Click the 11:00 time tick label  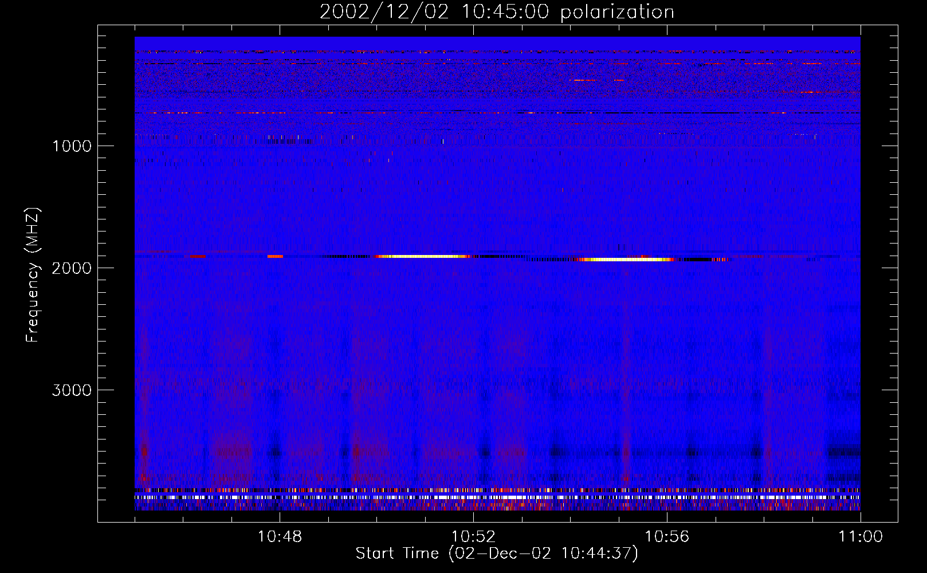[x=861, y=537]
